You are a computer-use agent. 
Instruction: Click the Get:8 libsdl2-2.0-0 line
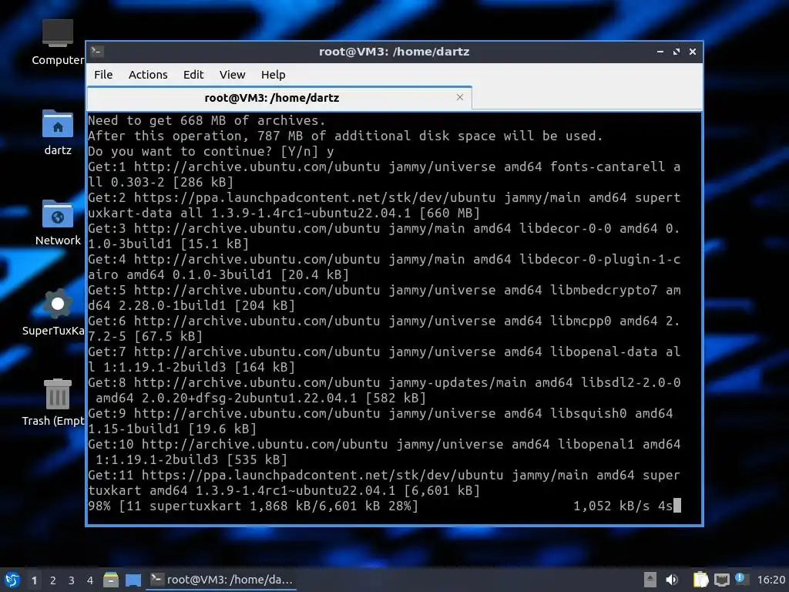point(384,390)
